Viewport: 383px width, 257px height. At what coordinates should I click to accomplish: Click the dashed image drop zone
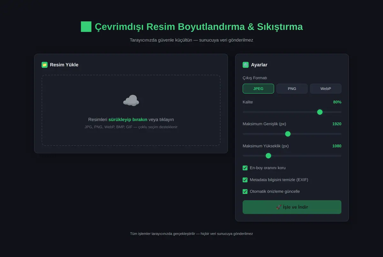[131, 110]
